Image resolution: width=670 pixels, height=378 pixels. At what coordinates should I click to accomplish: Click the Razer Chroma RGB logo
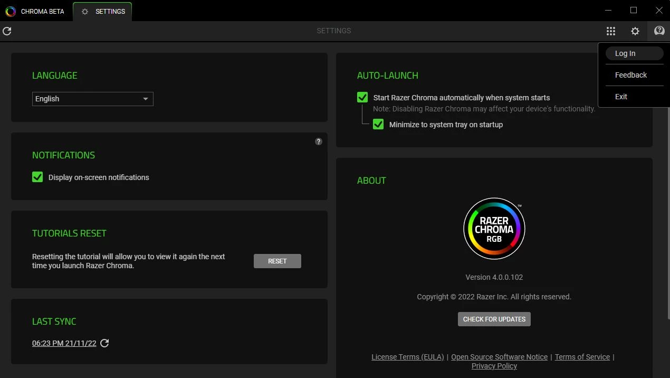[x=494, y=229]
